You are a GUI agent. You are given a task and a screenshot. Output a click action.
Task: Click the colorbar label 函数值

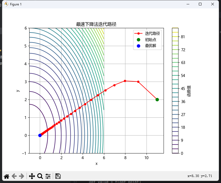(x=189, y=91)
